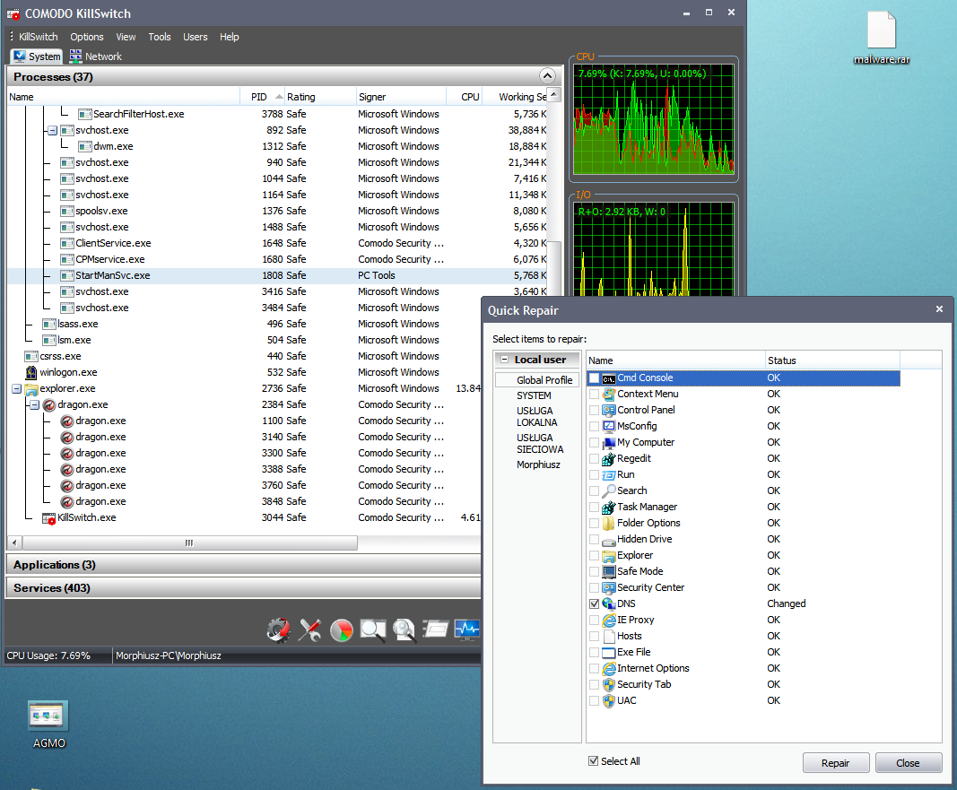The width and height of the screenshot is (957, 790).
Task: Click the gear document magnifier icon
Action: click(x=405, y=630)
